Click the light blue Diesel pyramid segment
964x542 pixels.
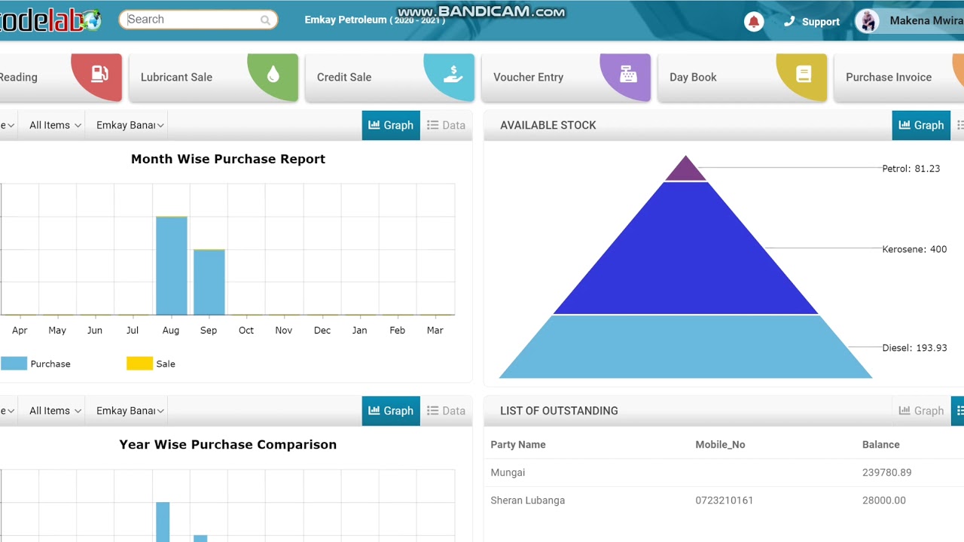[685, 347]
